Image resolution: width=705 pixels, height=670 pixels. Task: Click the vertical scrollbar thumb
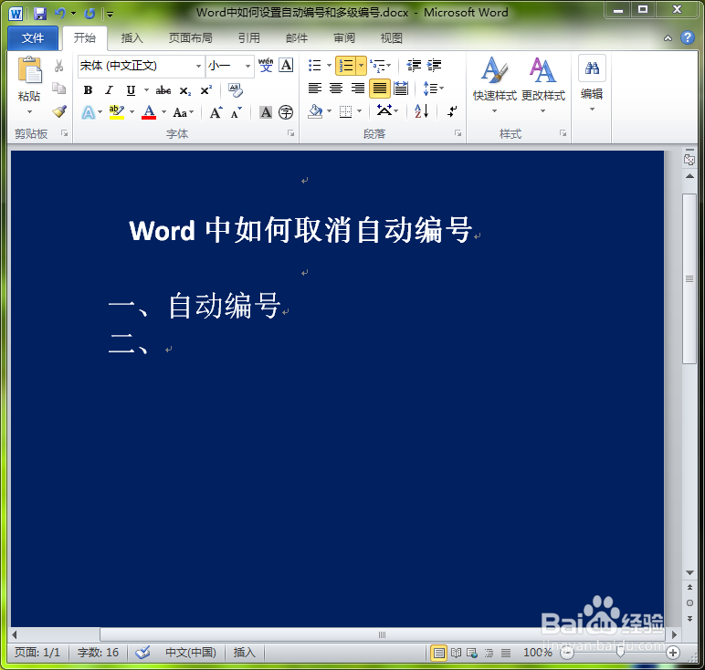[689, 278]
